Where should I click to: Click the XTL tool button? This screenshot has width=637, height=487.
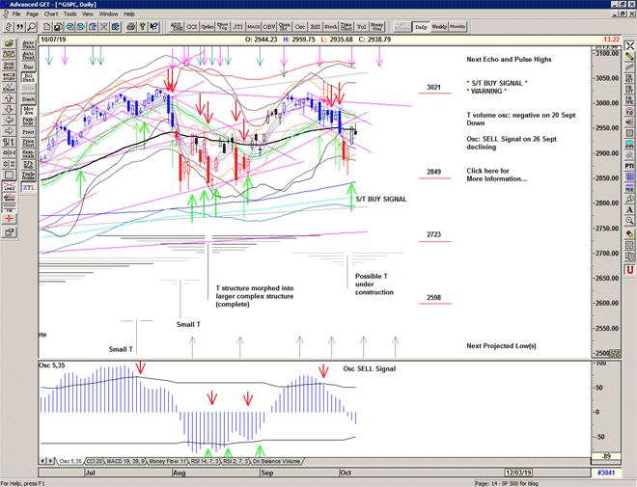29,190
